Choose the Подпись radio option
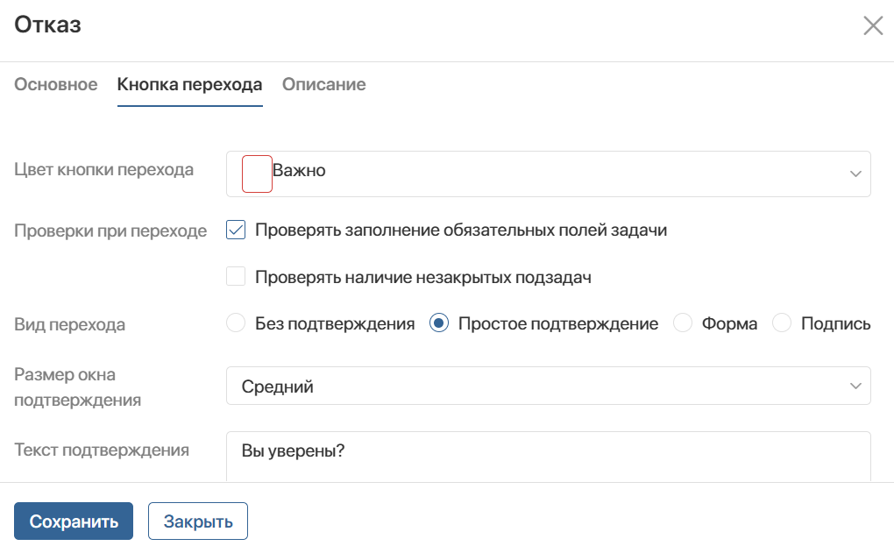894x546 pixels. [x=782, y=323]
